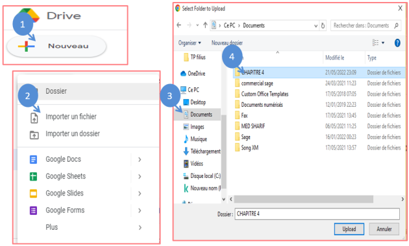The image size is (409, 246).
Task: Expand the Google Docs submenu arrow
Action: tap(140, 159)
